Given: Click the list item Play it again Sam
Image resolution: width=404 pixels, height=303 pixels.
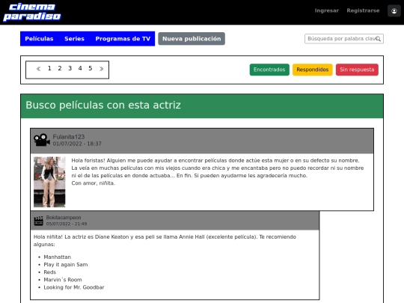Looking at the screenshot, I should pyautogui.click(x=66, y=265).
